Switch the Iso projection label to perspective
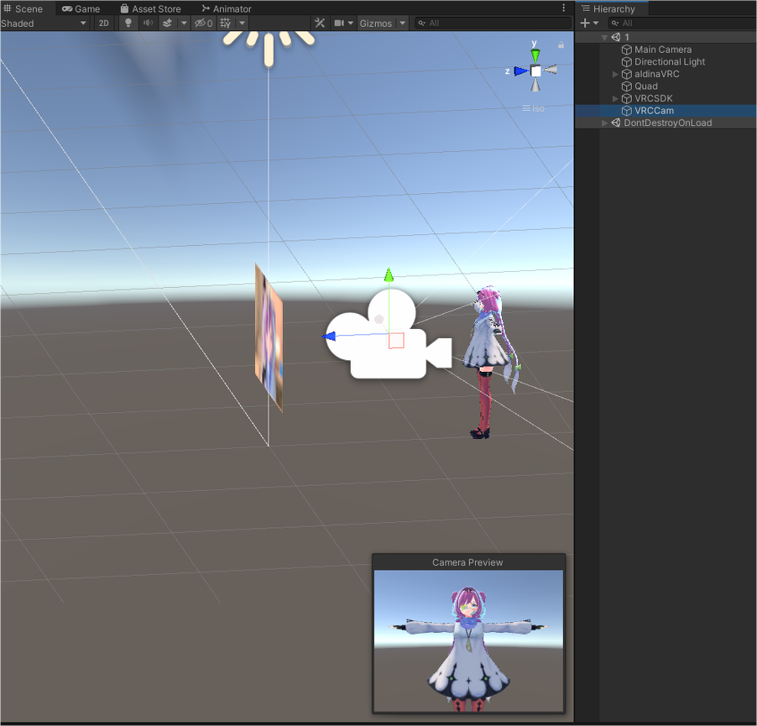Viewport: 757px width, 726px height. tap(534, 108)
